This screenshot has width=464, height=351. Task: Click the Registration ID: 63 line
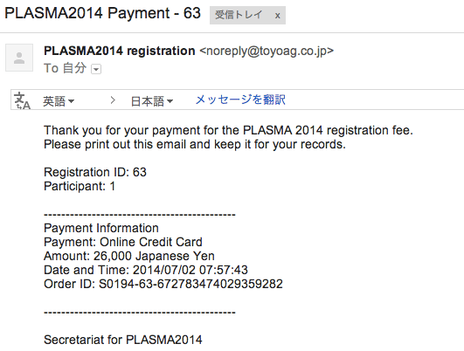[x=95, y=172]
